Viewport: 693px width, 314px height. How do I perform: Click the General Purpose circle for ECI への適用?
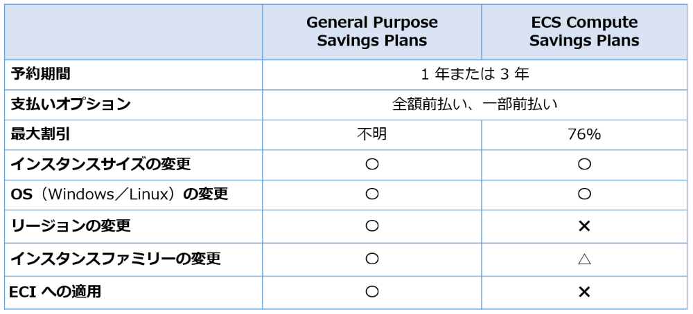click(x=372, y=292)
